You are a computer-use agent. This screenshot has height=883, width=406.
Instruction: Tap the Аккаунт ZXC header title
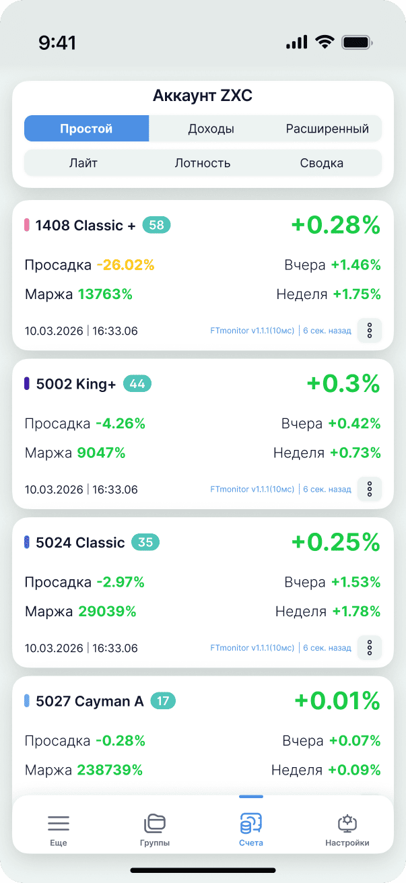(x=203, y=96)
